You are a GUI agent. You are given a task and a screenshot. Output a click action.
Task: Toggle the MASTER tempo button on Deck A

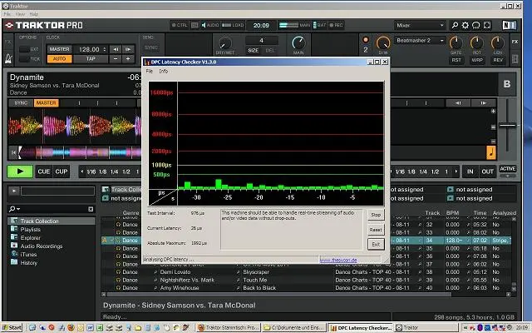tap(46, 103)
